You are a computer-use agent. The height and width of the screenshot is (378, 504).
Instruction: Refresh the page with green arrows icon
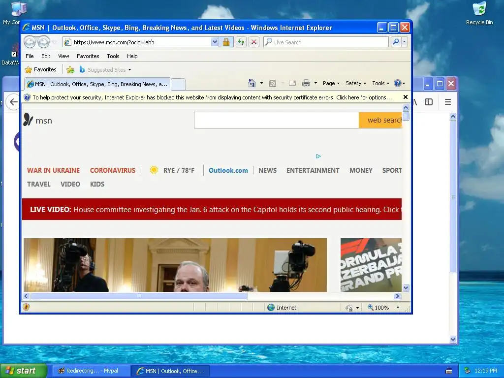pyautogui.click(x=241, y=42)
